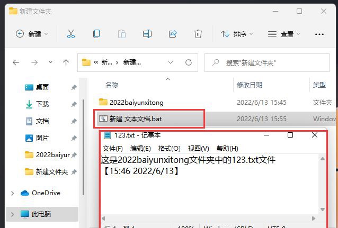Click the Delete trash can icon
This screenshot has width=338, height=228.
pos(198,34)
